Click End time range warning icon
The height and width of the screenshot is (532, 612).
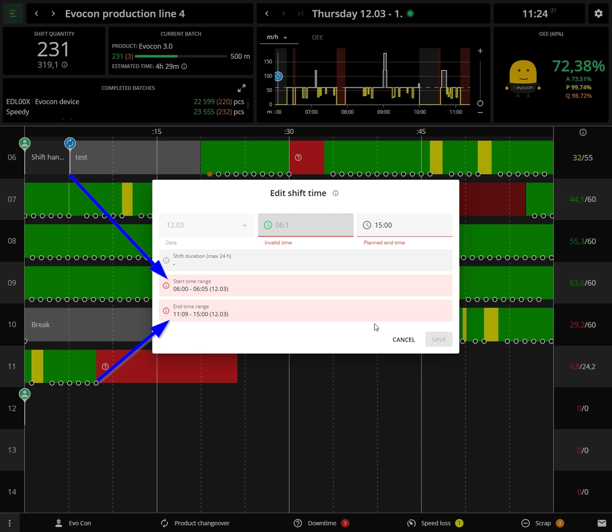(166, 311)
